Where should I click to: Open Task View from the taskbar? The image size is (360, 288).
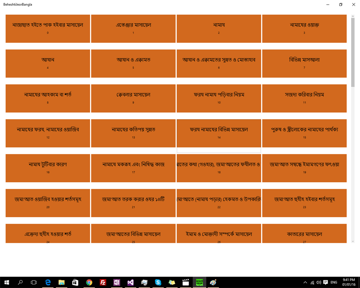tap(34, 282)
